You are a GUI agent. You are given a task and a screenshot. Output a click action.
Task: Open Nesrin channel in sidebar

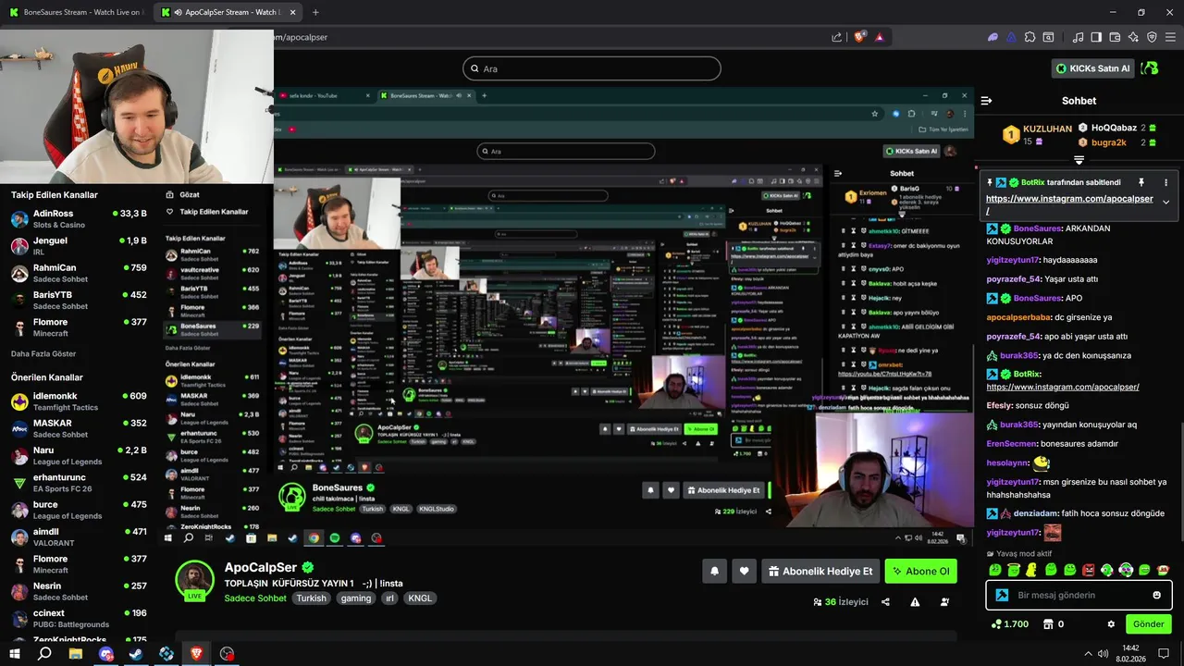click(x=79, y=591)
